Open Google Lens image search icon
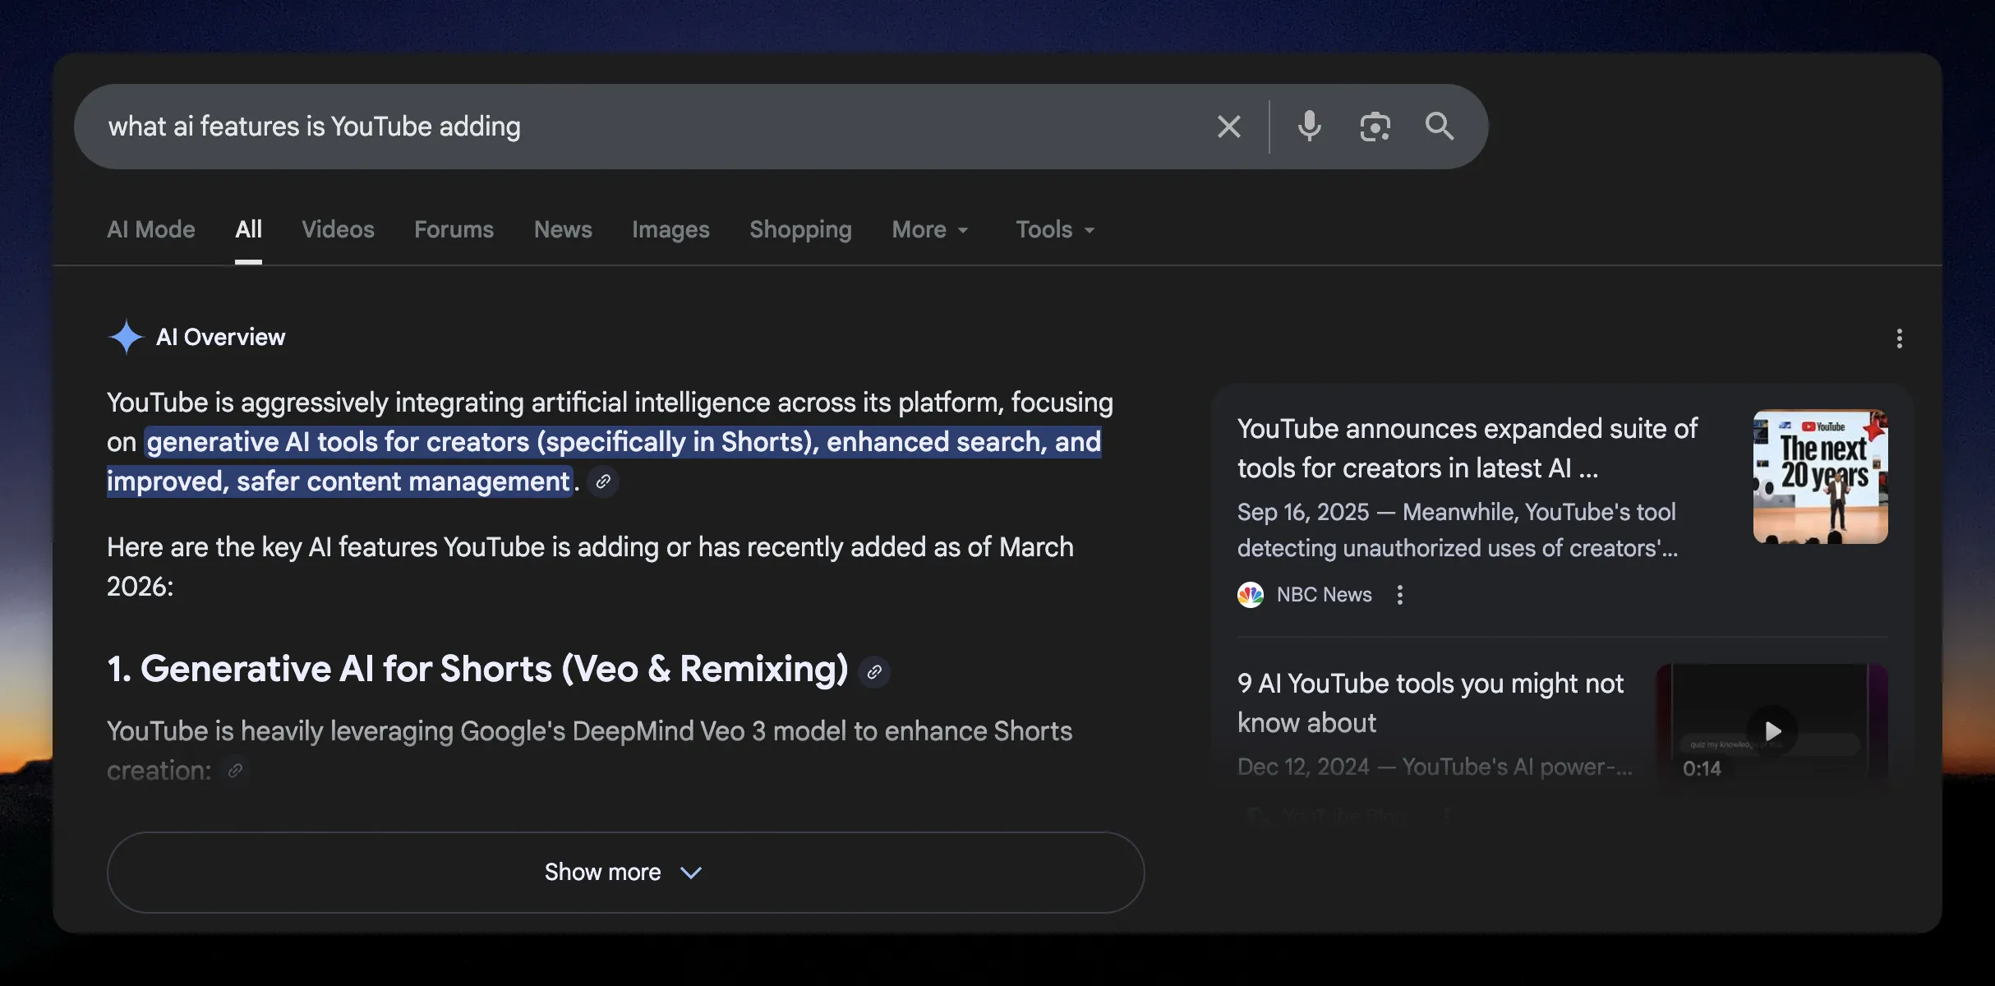1995x986 pixels. (1375, 127)
